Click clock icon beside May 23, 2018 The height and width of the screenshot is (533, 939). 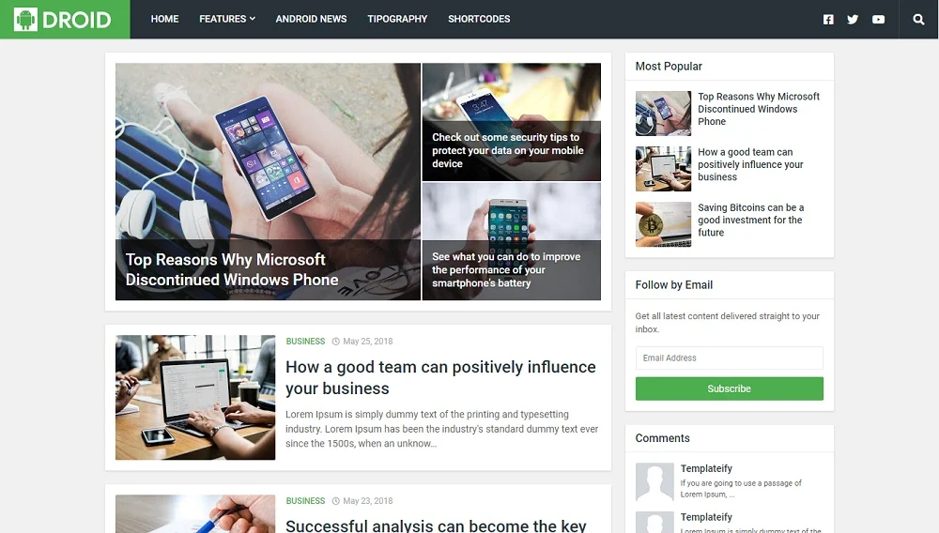click(x=336, y=501)
